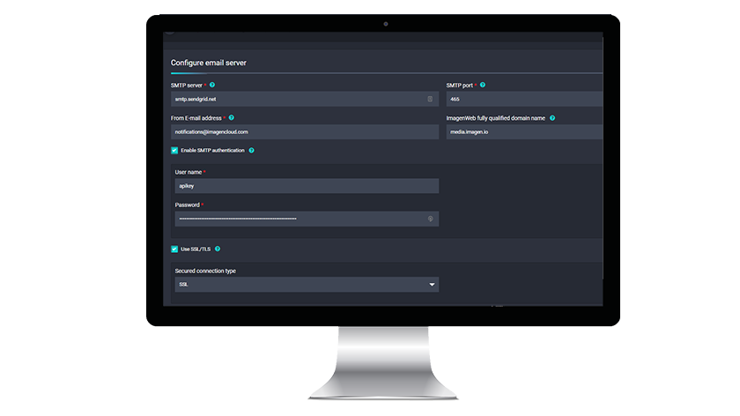Open help icon beside Use SSL/TLS
This screenshot has height=416, width=740.
tap(218, 249)
